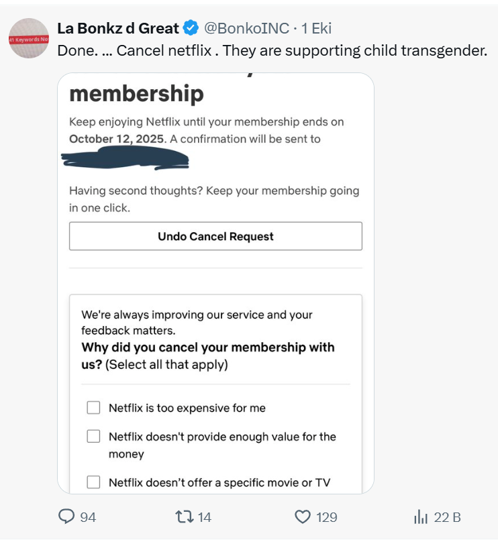
Task: Click the view count "22 B"
Action: click(x=447, y=517)
